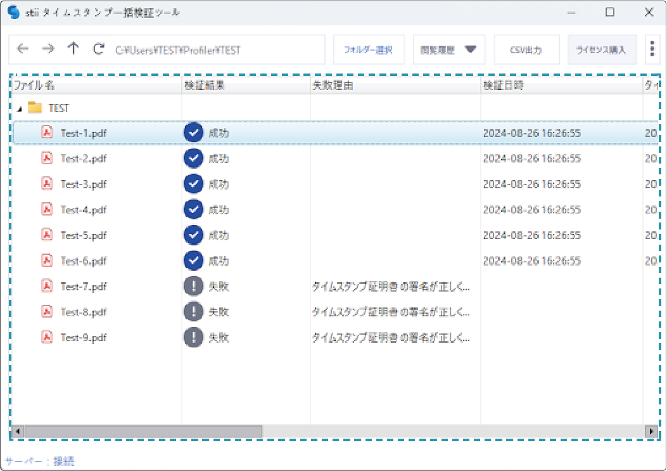Click the CSV出力 button

point(526,49)
